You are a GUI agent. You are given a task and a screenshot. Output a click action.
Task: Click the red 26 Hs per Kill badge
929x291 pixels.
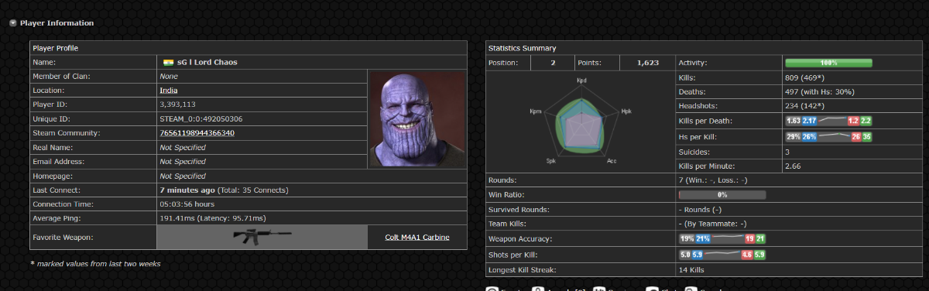click(856, 136)
